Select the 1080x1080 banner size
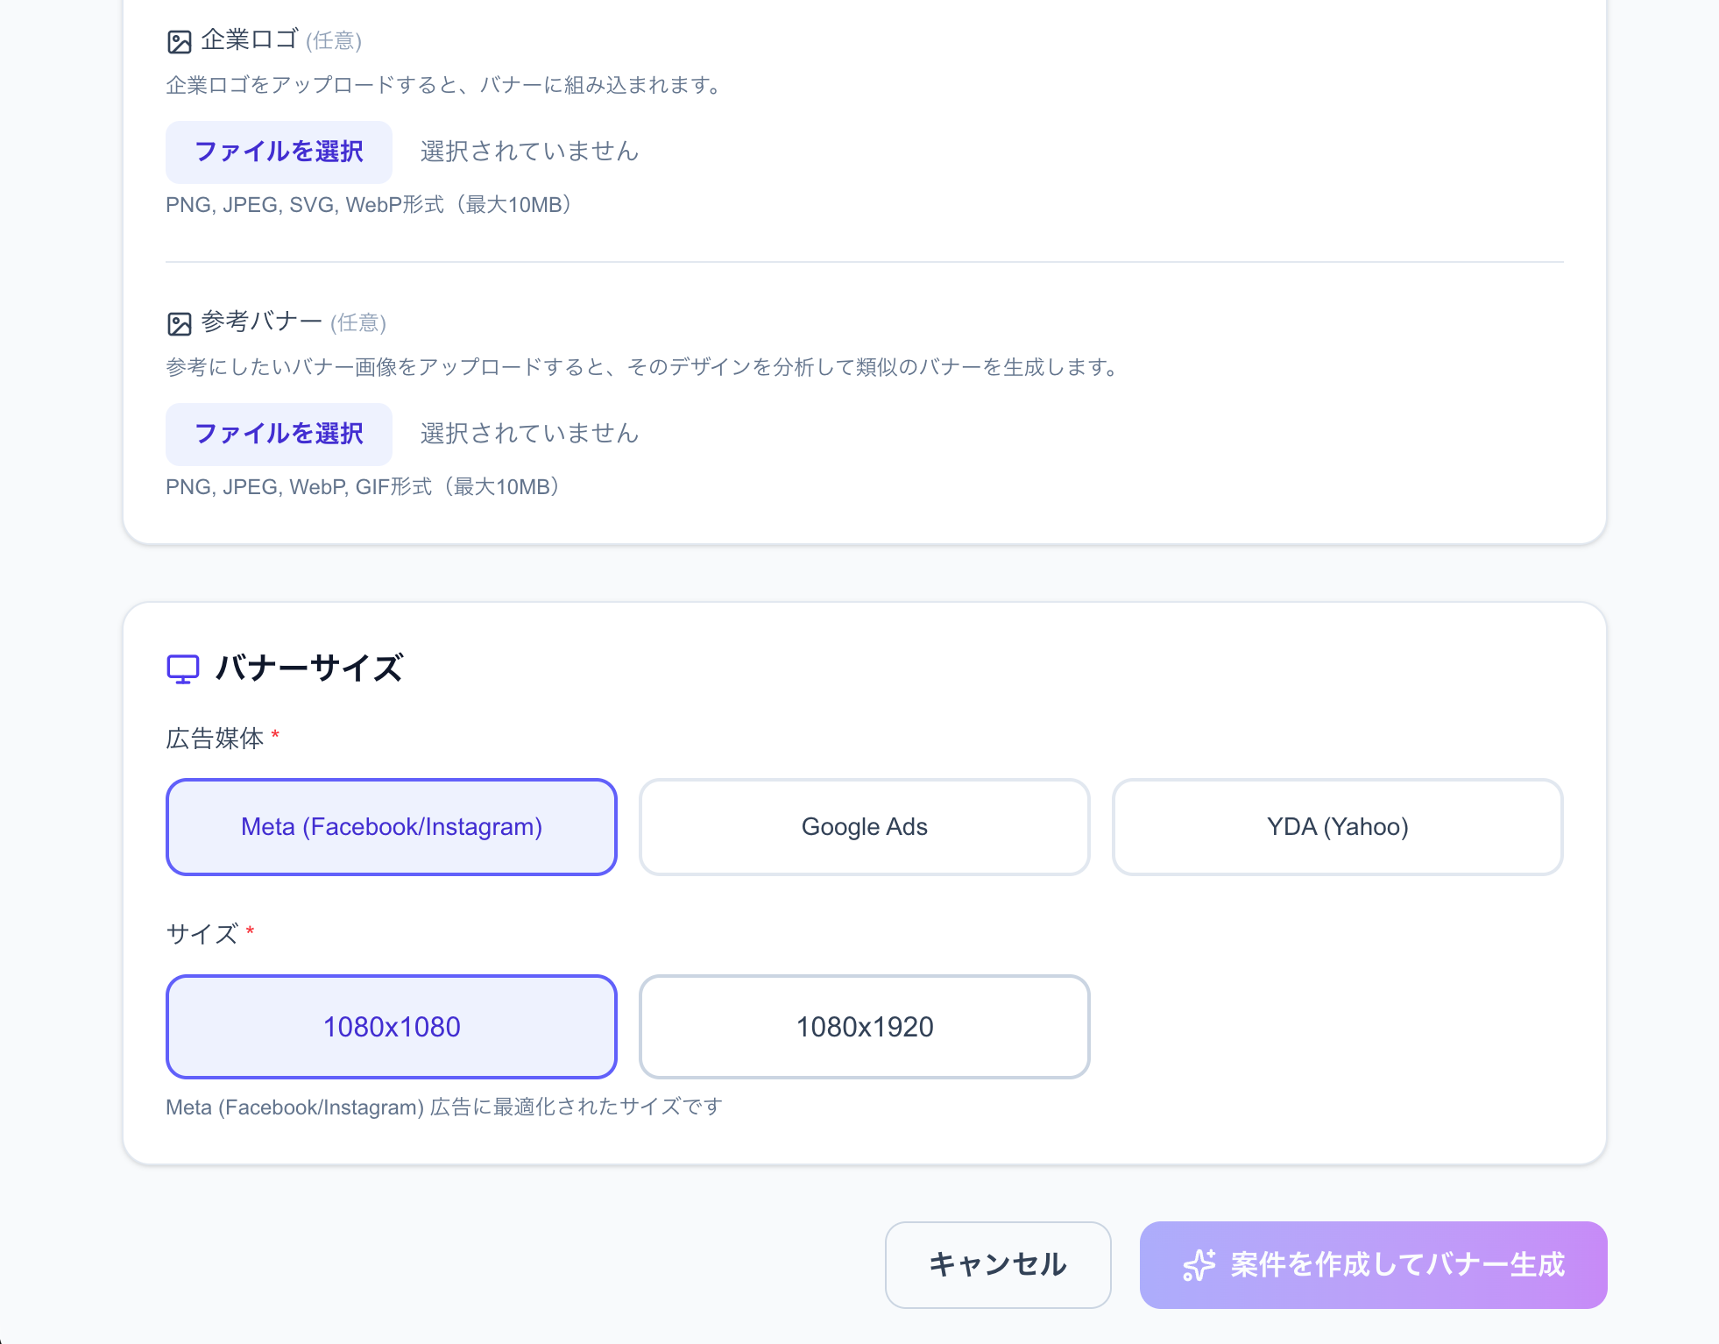The image size is (1719, 1344). click(391, 1027)
